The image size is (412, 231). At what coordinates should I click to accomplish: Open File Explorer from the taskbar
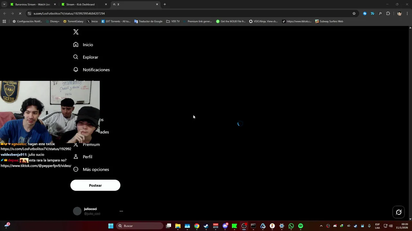pyautogui.click(x=178, y=226)
